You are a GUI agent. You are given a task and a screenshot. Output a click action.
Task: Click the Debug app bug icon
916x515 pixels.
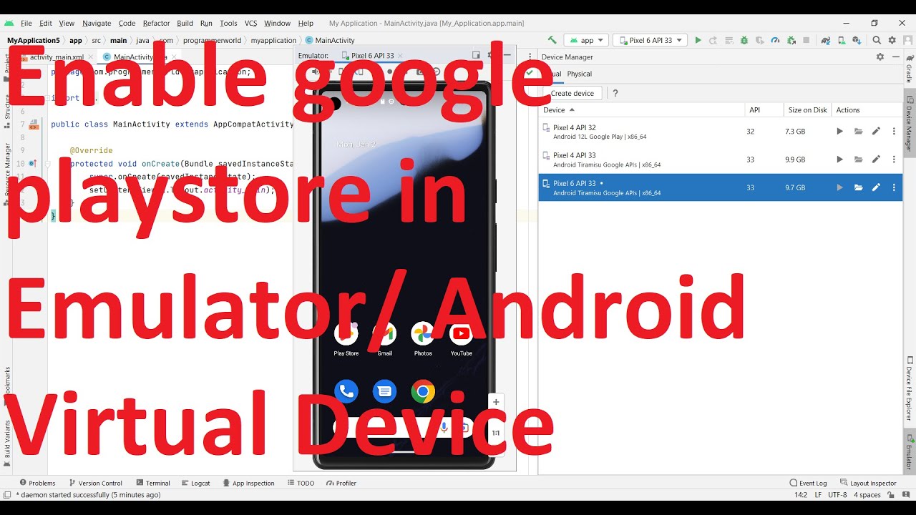click(744, 40)
